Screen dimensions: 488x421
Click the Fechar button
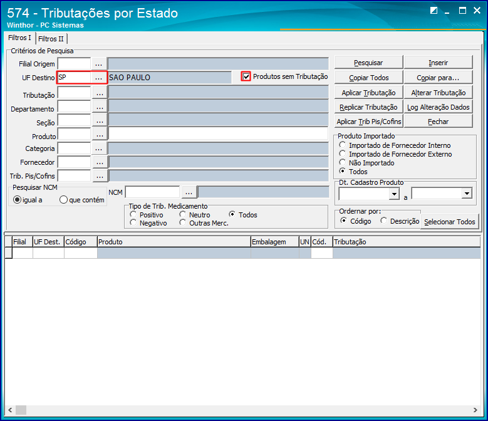click(439, 122)
